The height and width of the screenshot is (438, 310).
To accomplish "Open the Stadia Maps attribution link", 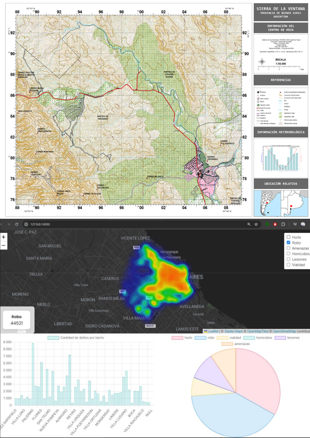I will click(233, 332).
